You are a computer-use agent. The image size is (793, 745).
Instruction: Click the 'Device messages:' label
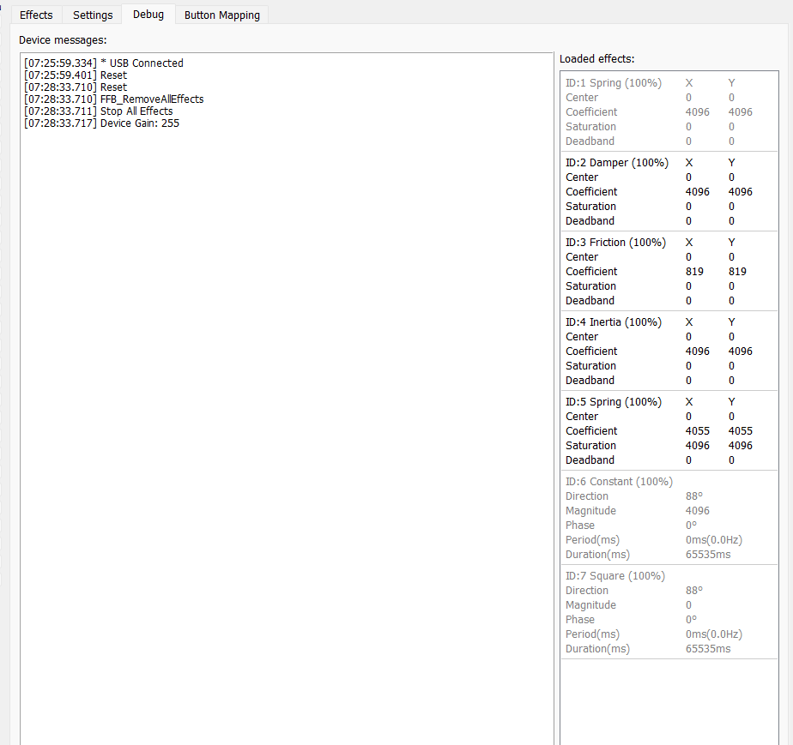(x=63, y=40)
